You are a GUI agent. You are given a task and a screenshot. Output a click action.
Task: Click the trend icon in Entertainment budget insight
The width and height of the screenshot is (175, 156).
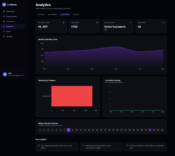coord(83,145)
